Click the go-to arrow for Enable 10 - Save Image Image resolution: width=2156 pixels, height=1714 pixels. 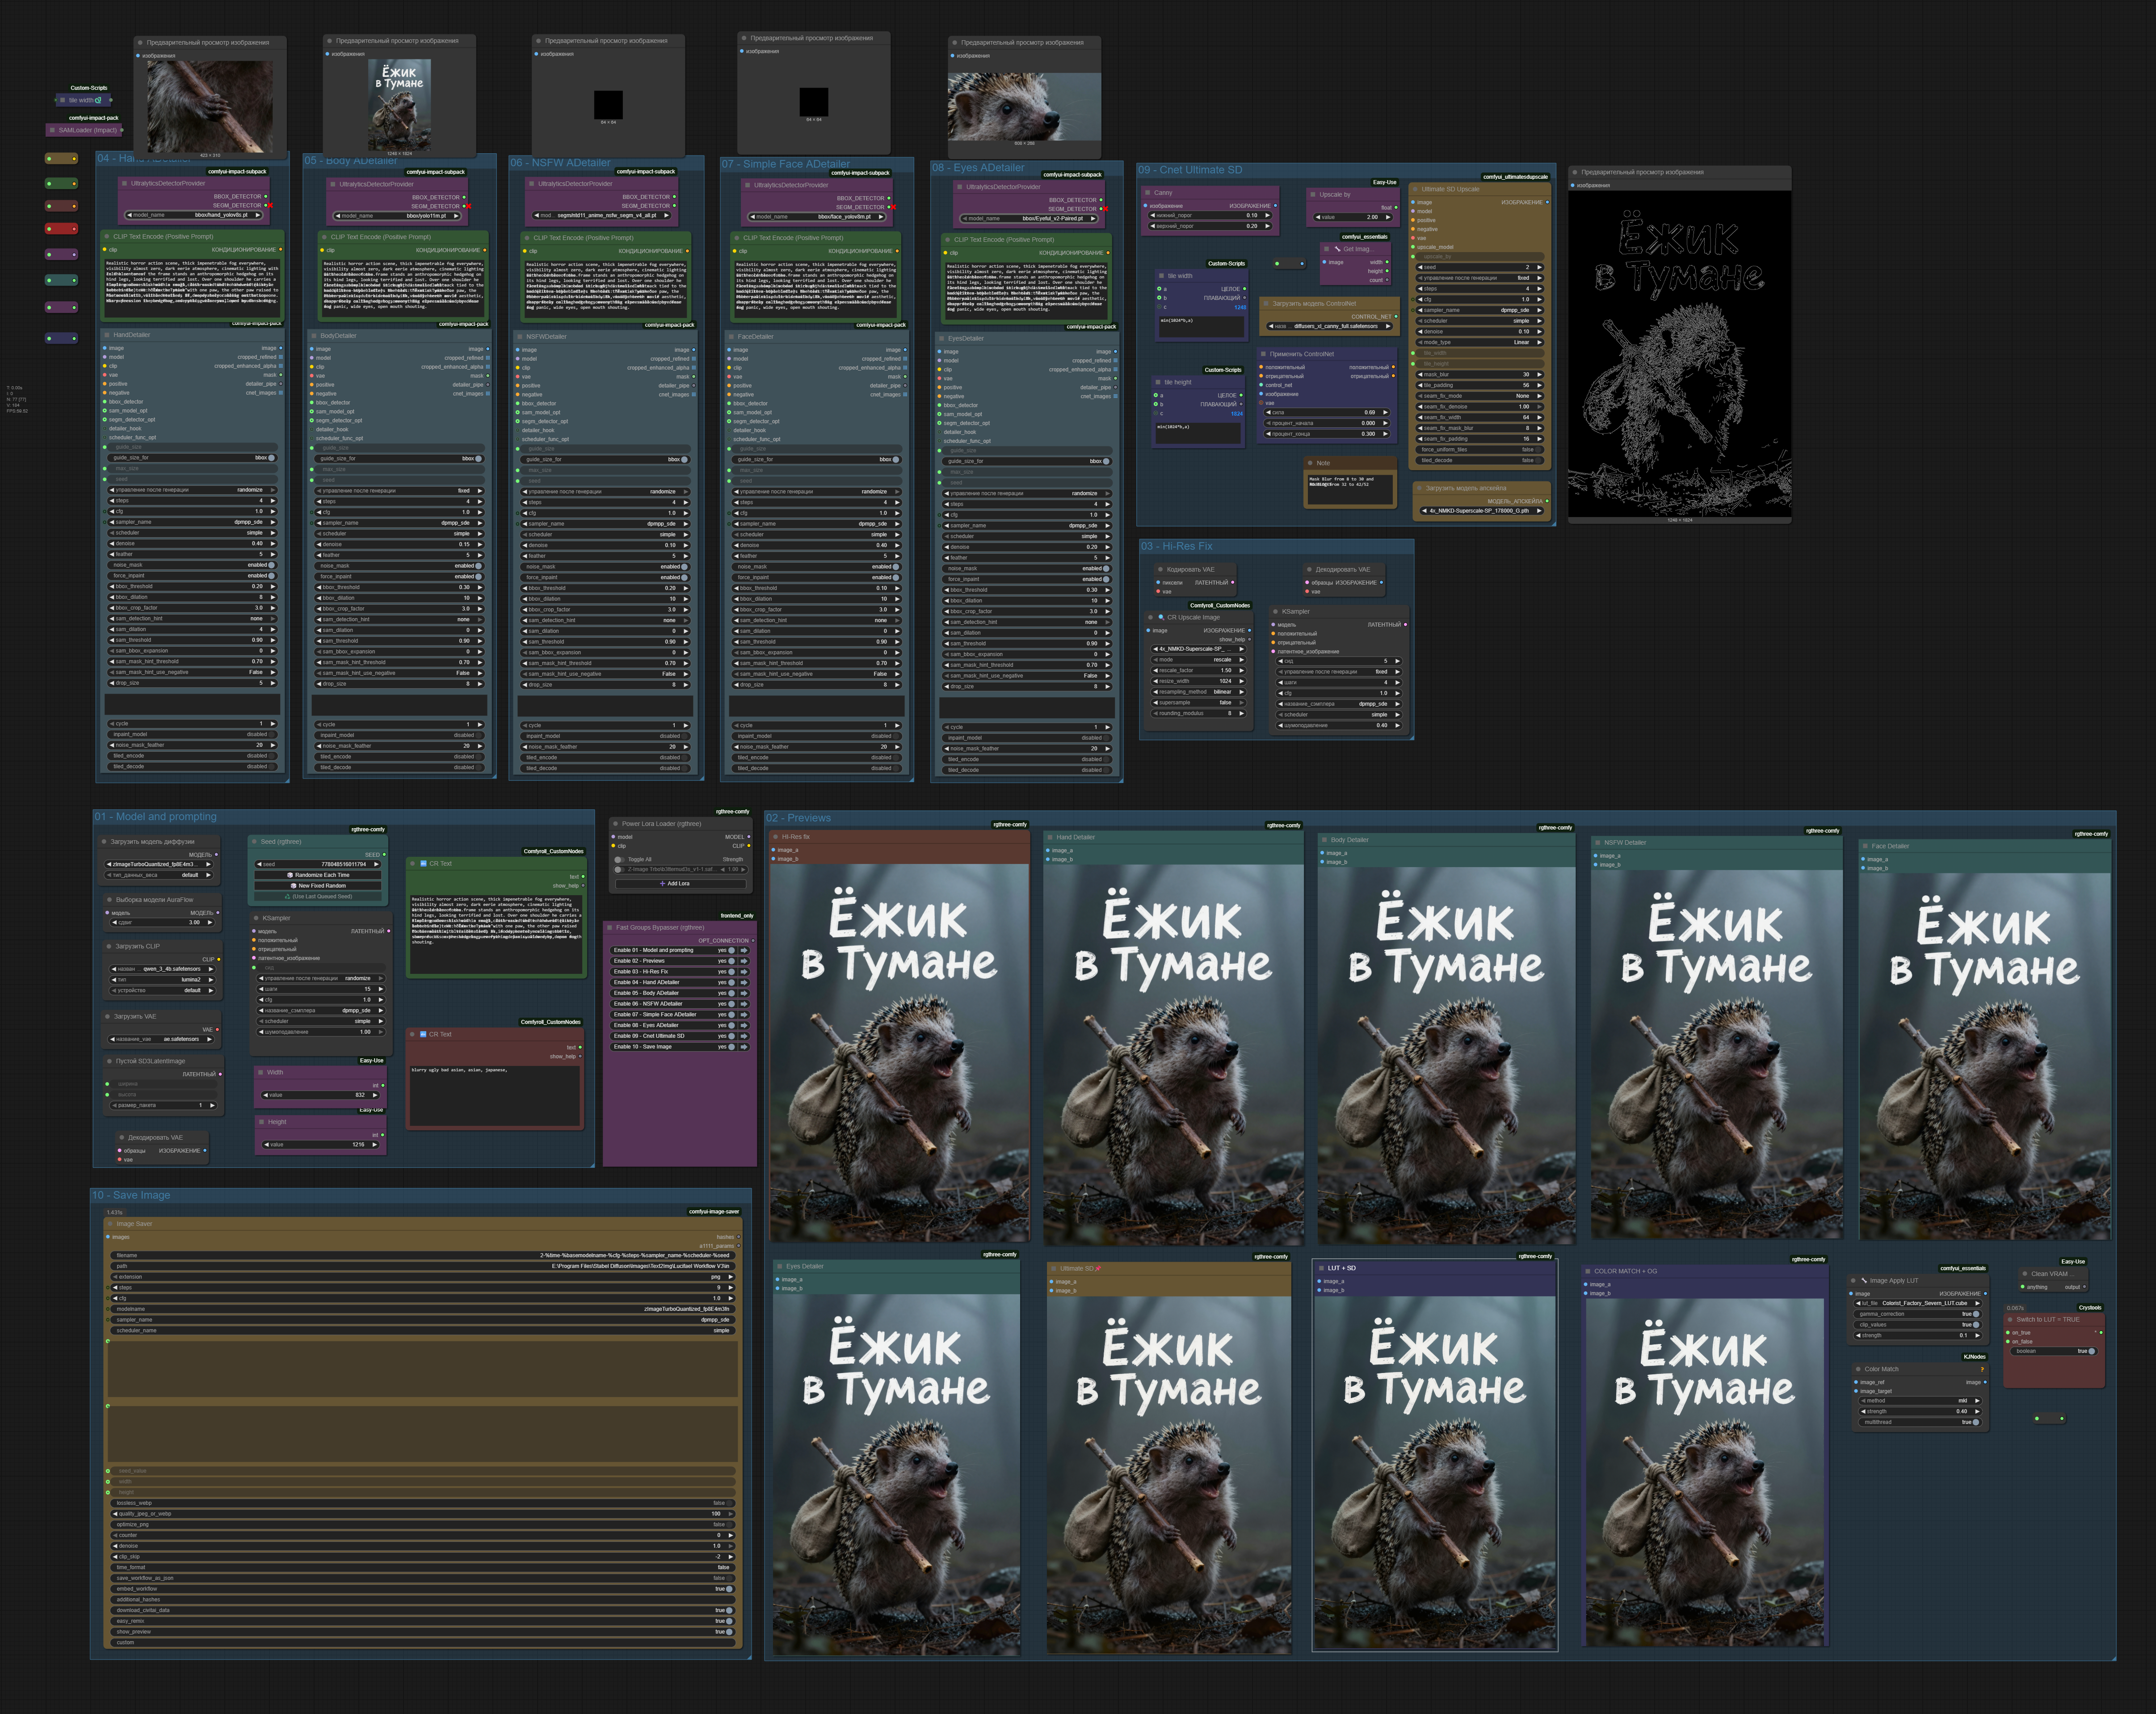(743, 1047)
